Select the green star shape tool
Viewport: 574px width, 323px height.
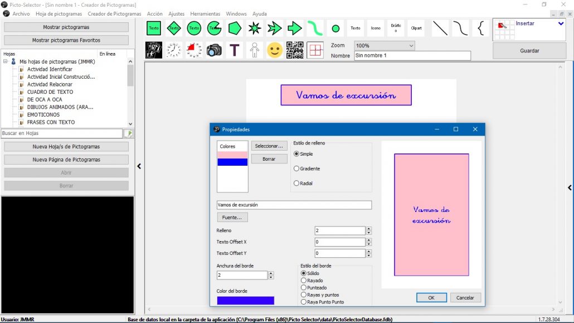[254, 27]
